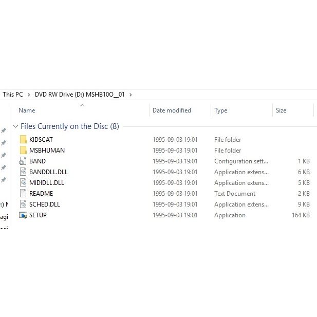Click the File folder type of KIDSCAT
The height and width of the screenshot is (317, 317).
pyautogui.click(x=228, y=140)
